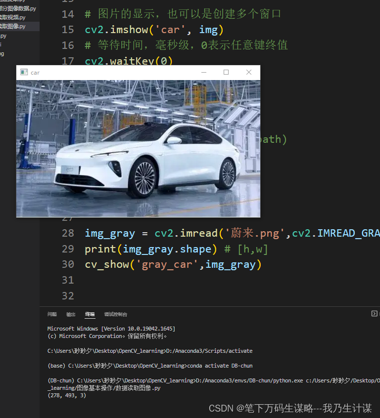The image size is (380, 418).
Task: Click line number 14 in gutter
Action: [x=68, y=14]
